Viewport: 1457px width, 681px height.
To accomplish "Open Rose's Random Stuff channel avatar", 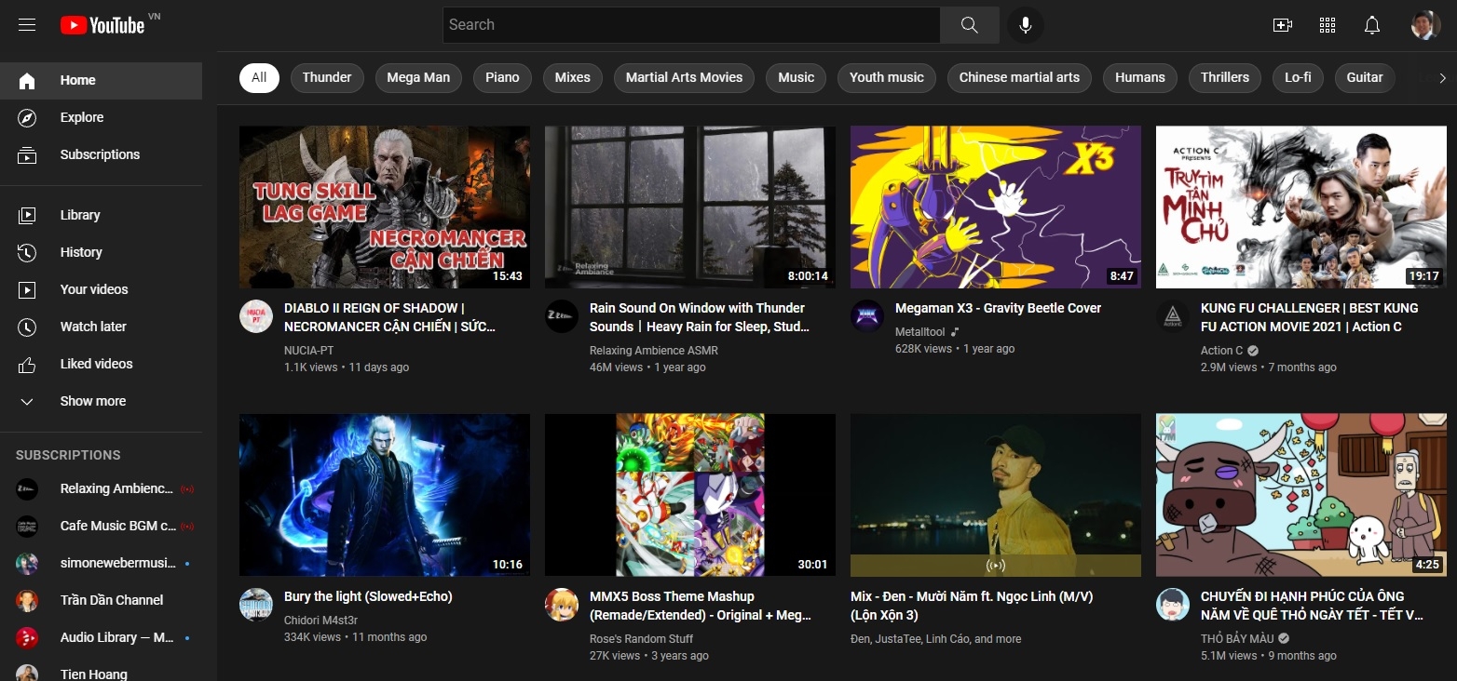I will 562,605.
